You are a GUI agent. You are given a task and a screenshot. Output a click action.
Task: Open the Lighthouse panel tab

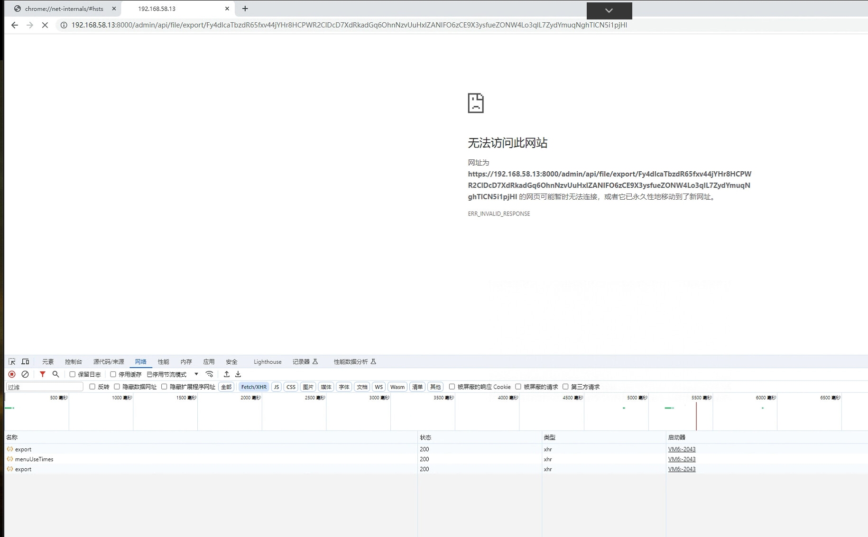[268, 361]
